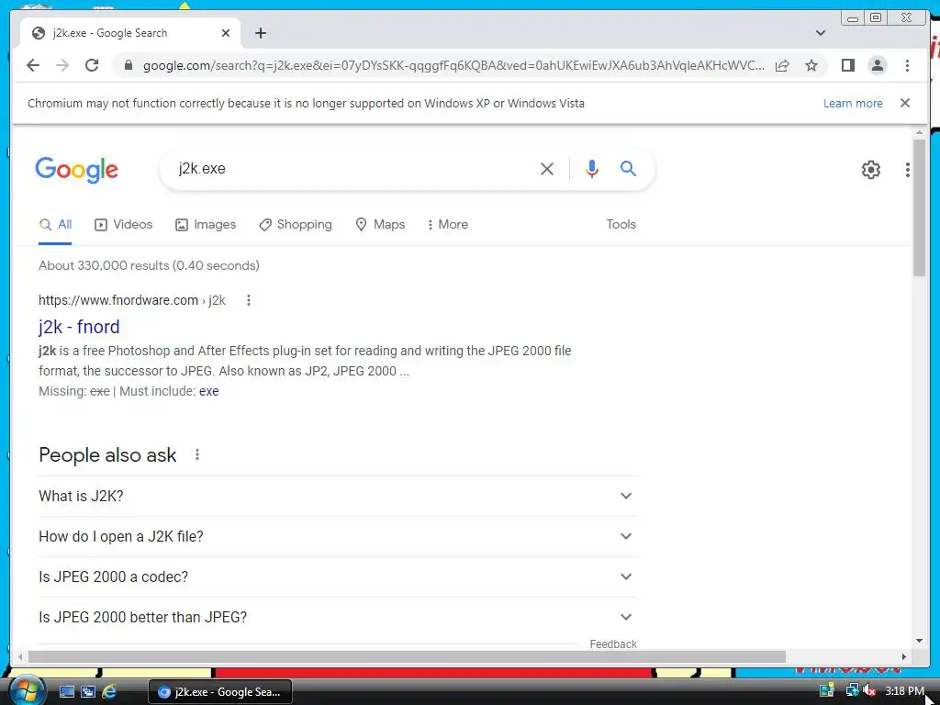Click the 3:18 PM clock
Viewport: 940px width, 705px height.
pyautogui.click(x=904, y=690)
